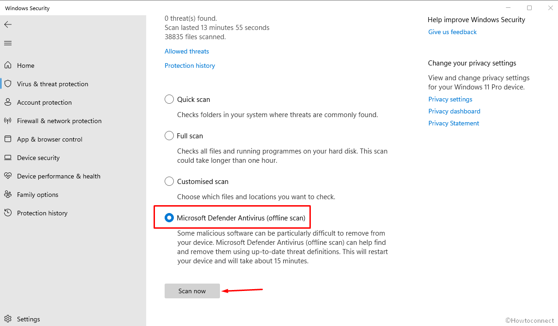Screen dimensions: 558x326
Task: Maximize the Windows Security window
Action: [x=529, y=8]
